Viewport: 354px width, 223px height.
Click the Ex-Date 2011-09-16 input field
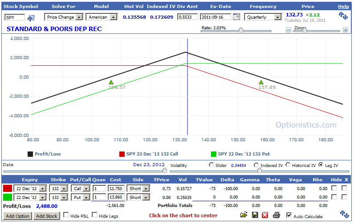pos(216,17)
